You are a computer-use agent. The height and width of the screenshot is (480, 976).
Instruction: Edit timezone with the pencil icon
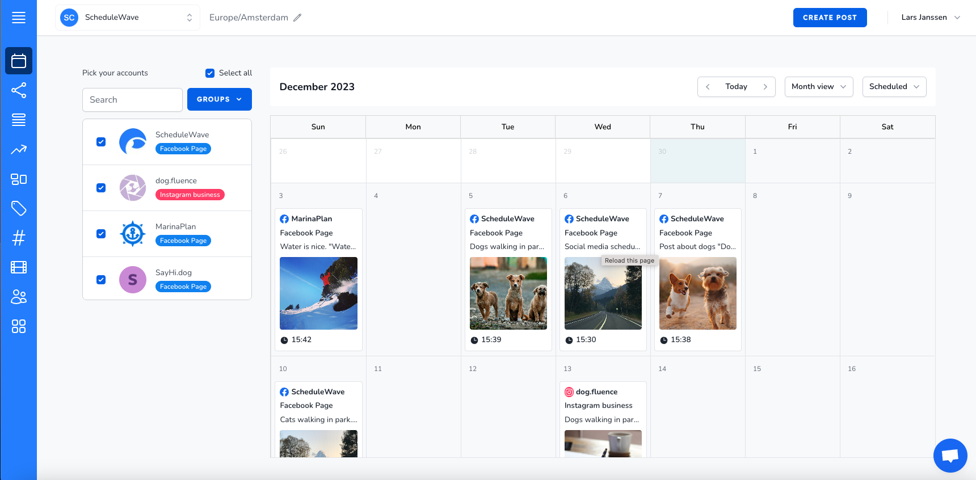click(297, 18)
